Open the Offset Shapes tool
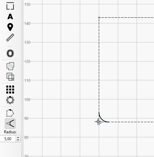This screenshot has width=154, height=157. point(10,53)
